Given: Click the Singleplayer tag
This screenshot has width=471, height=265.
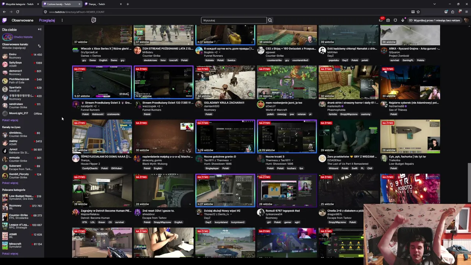Looking at the screenshot, I should pyautogui.click(x=212, y=168).
